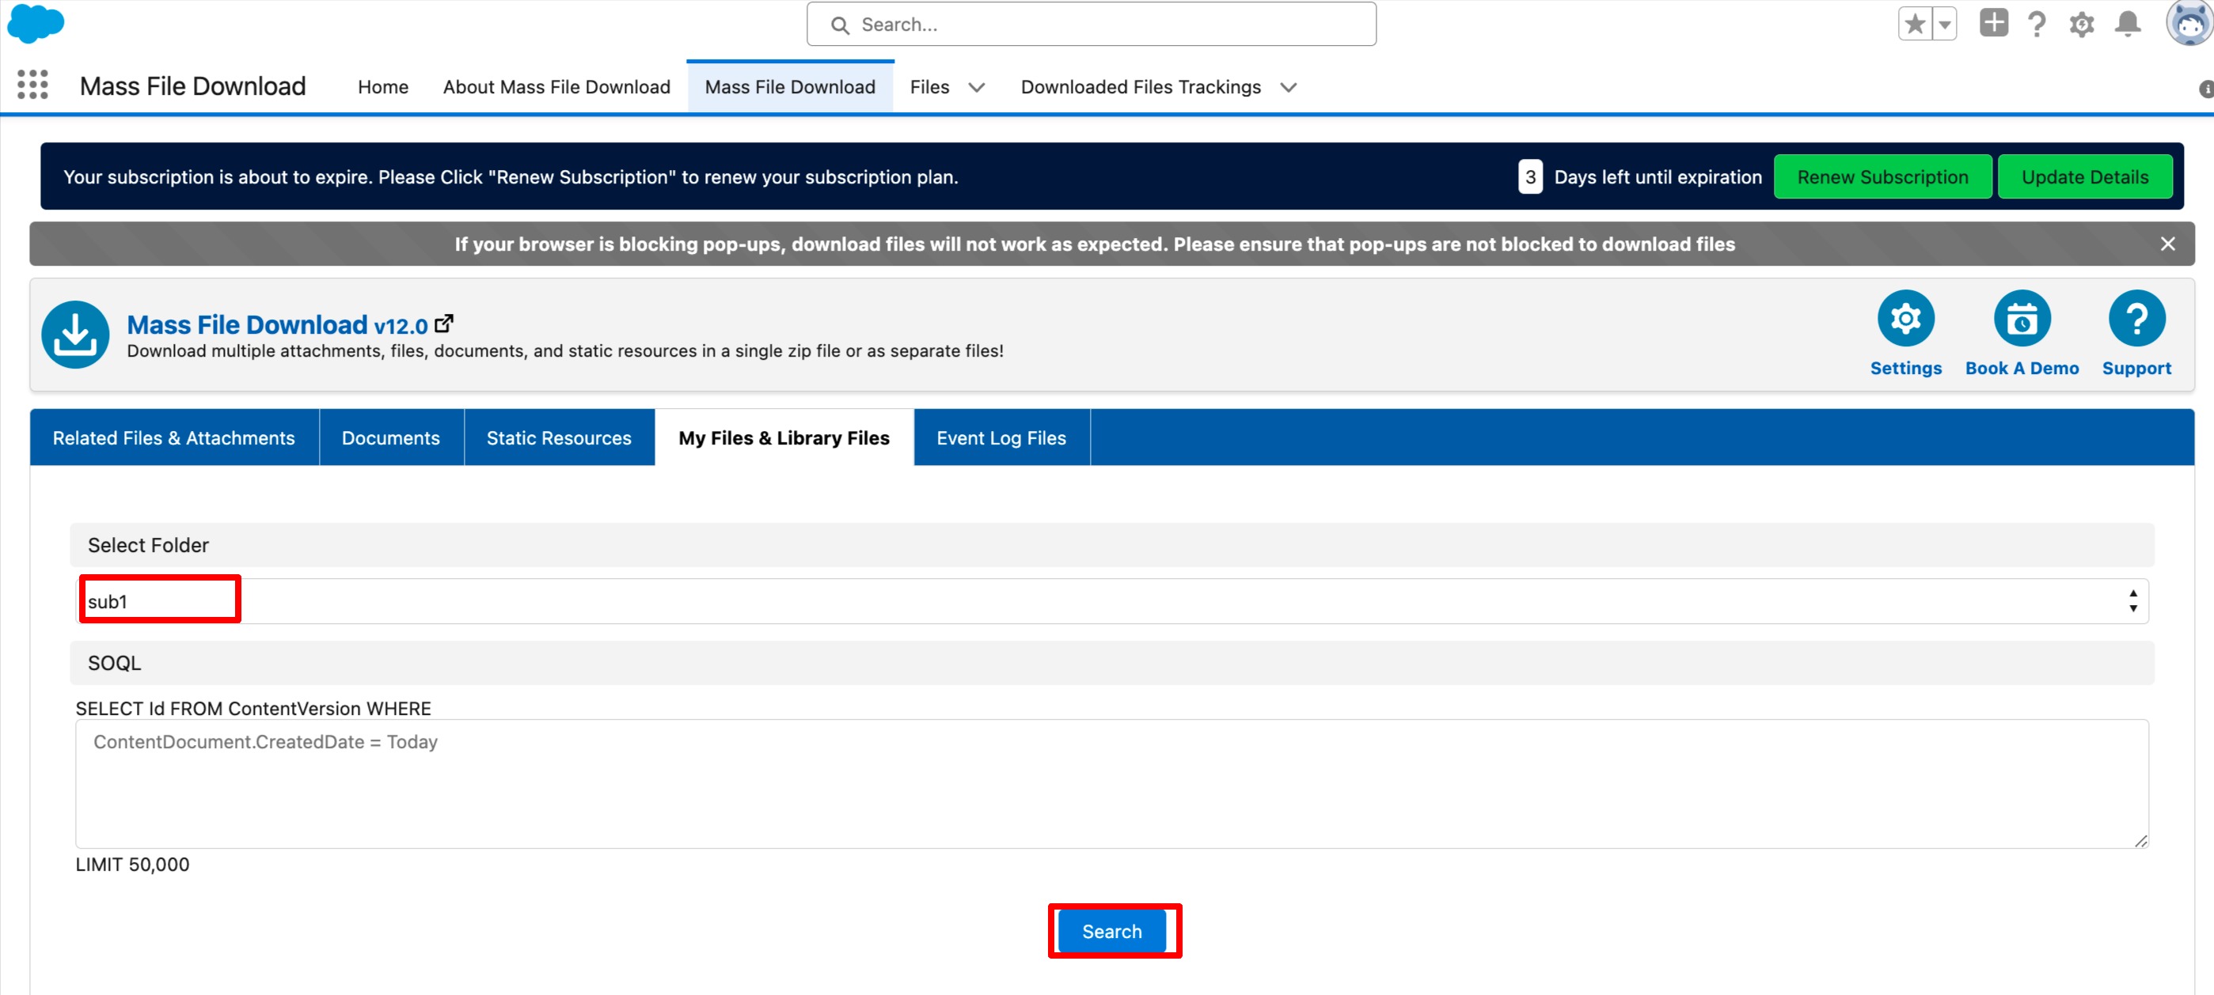
Task: Expand Downloaded Files Trackings chevron
Action: click(1288, 88)
